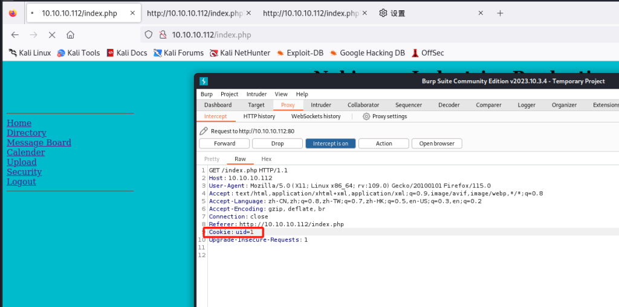Open the Message Board link
619x307 pixels.
tap(39, 143)
